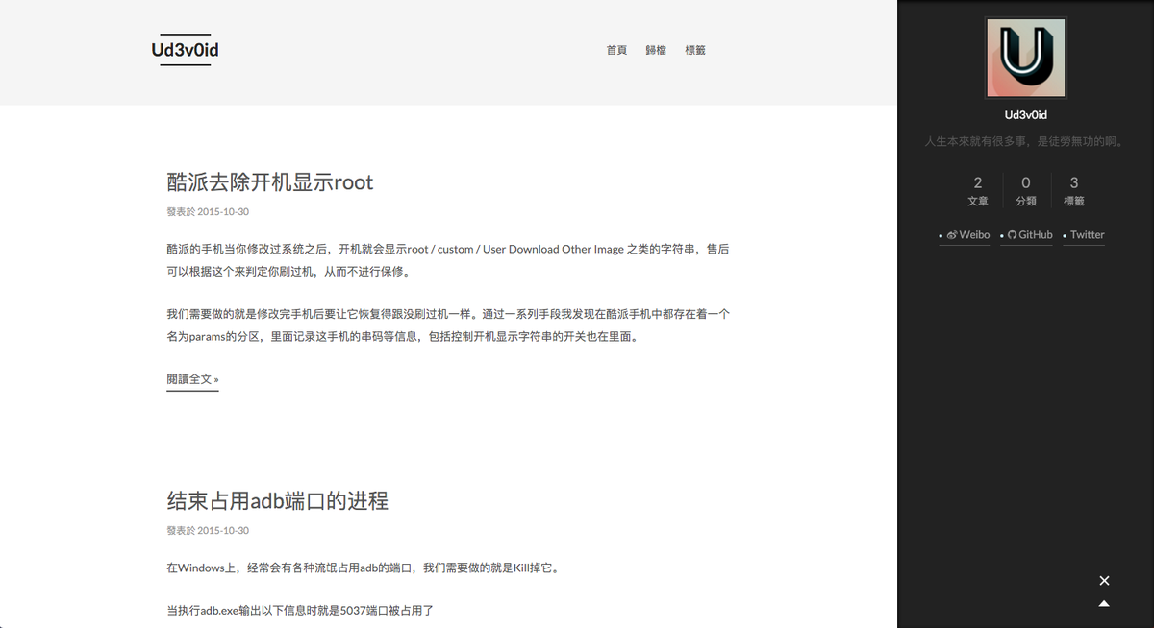Click paragraph starting 在Windows上，经常会有各种流氓
Viewport: 1154px width, 628px height.
click(x=363, y=568)
